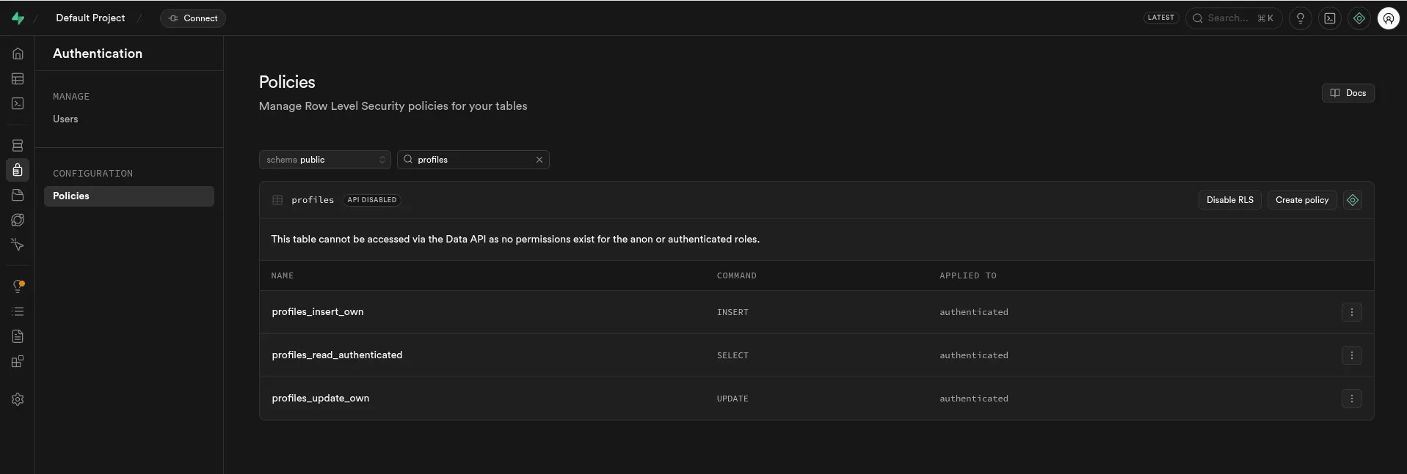Screen dimensions: 1407x474
Task: Clear the profiles search filter
Action: pyautogui.click(x=539, y=160)
